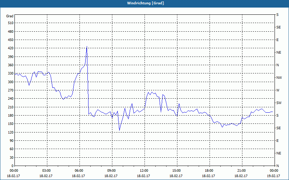This screenshot has height=180, width=289.
Task: Click the 240 degree axis label
Action: (x=11, y=99)
